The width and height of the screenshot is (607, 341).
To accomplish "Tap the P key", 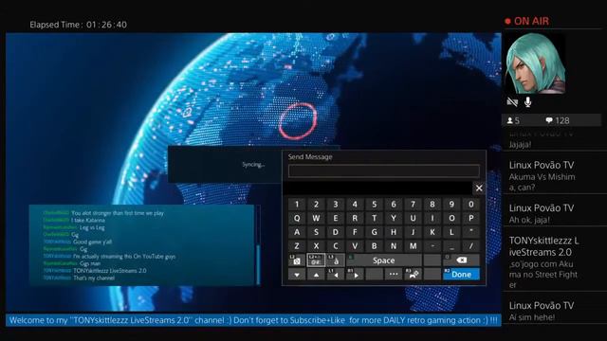I will click(x=470, y=218).
